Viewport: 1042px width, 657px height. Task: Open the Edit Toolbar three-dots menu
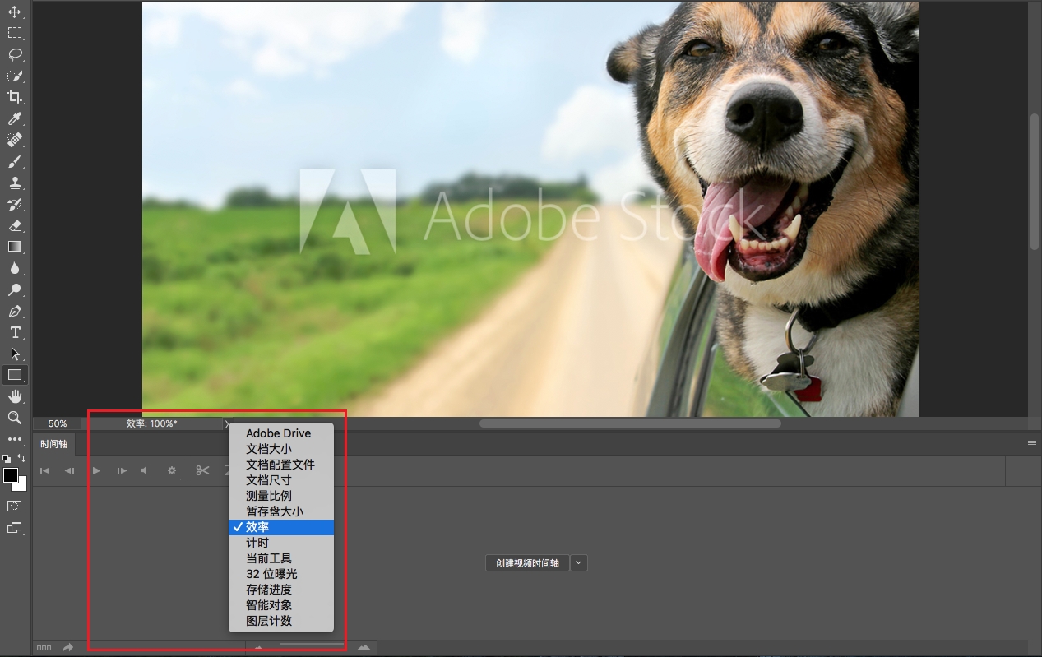pos(15,439)
